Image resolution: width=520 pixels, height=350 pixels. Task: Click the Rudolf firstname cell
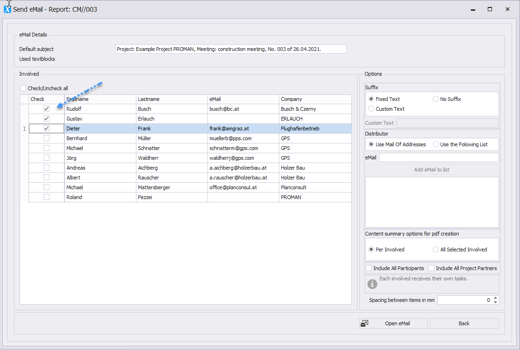[x=100, y=109]
